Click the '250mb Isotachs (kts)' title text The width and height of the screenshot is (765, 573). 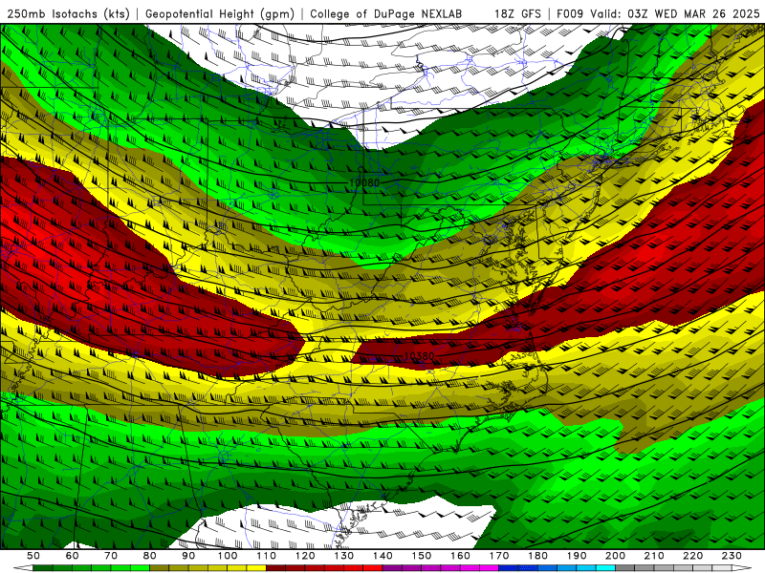(x=68, y=13)
